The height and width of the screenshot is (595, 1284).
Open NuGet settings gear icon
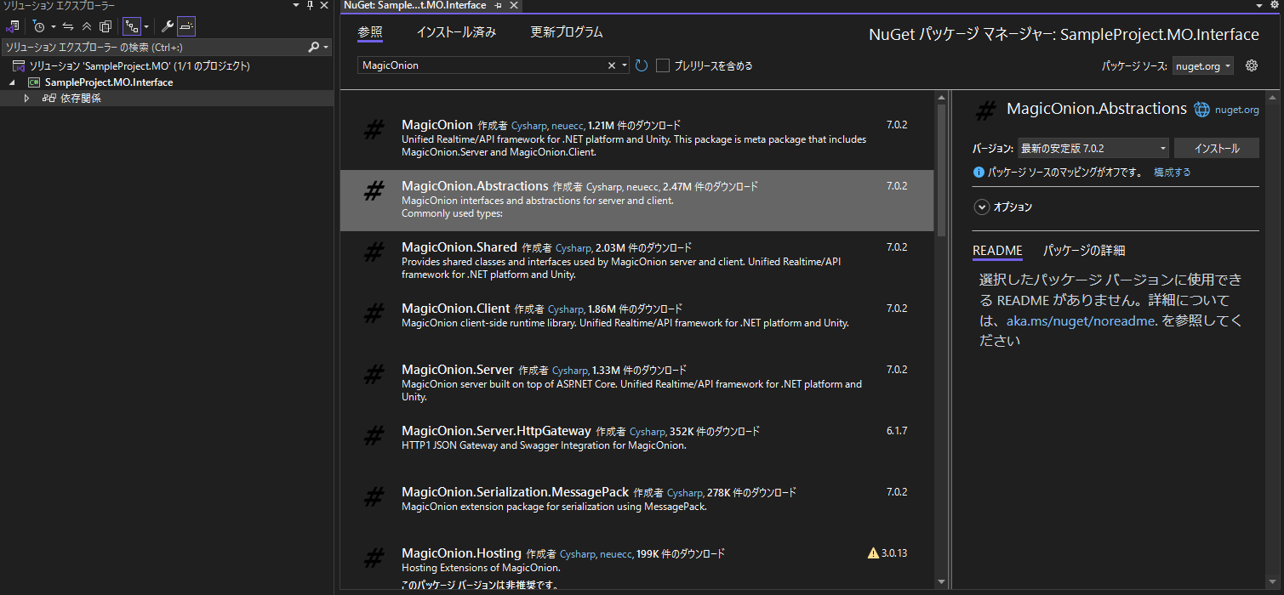tap(1251, 65)
